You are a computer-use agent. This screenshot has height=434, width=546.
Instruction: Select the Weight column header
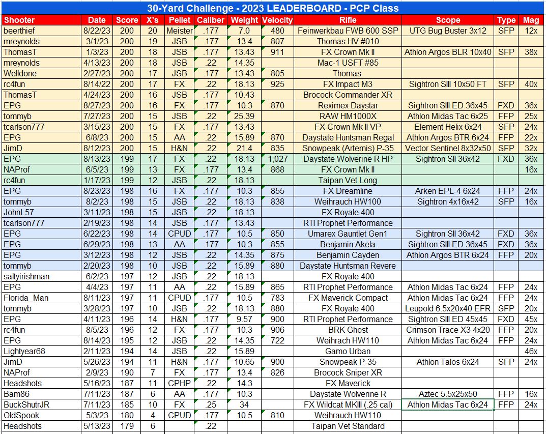[x=244, y=20]
